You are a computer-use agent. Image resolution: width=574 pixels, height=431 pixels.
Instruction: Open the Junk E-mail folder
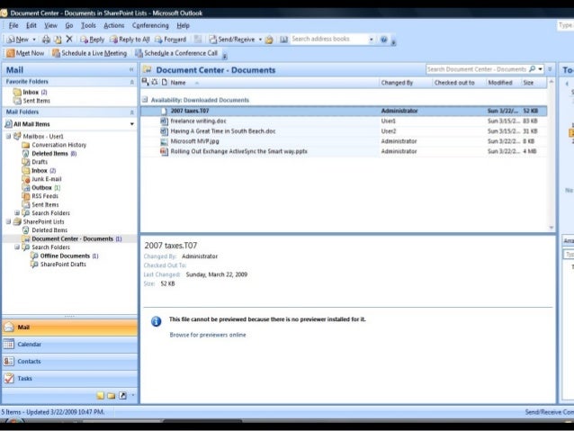(x=41, y=179)
